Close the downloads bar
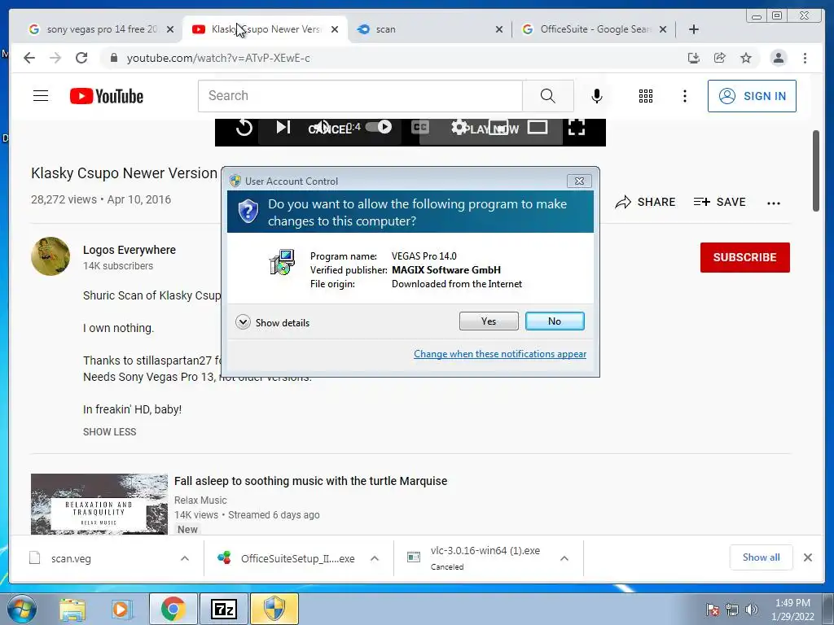 pyautogui.click(x=807, y=557)
